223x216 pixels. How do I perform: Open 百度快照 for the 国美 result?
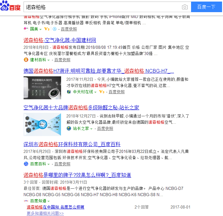click(69, 29)
